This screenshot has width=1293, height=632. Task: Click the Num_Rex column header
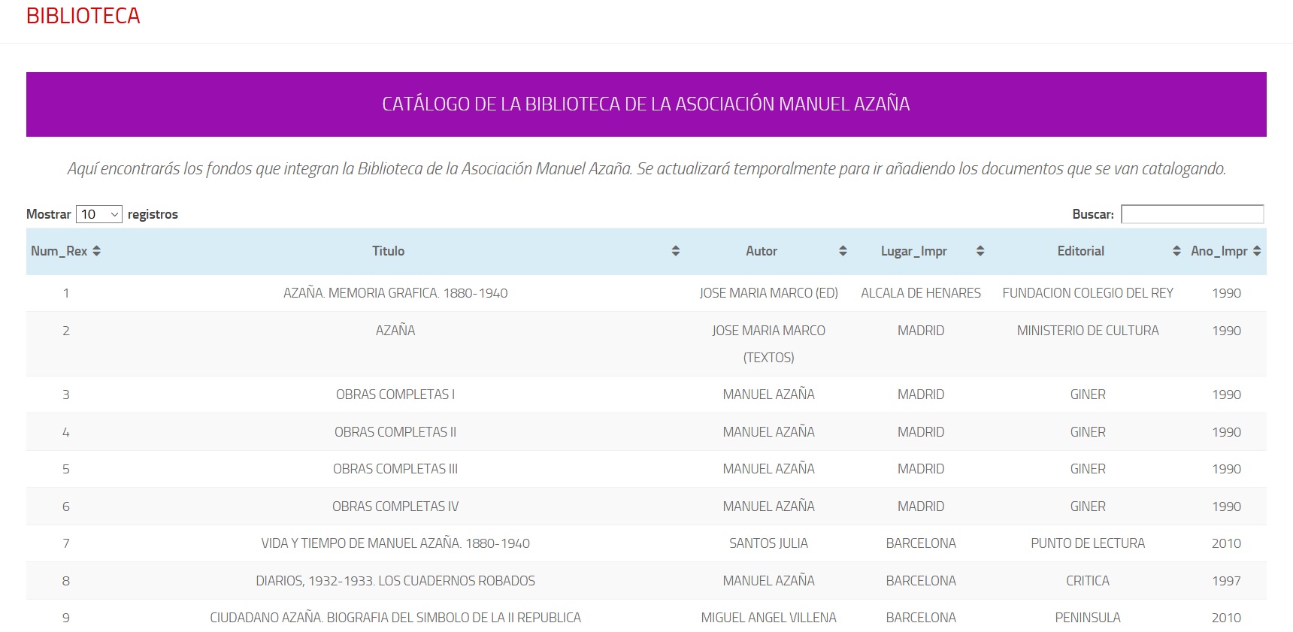(x=59, y=251)
